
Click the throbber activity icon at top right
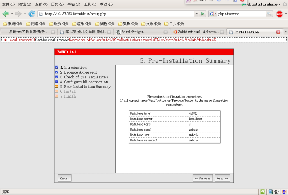click(285, 4)
